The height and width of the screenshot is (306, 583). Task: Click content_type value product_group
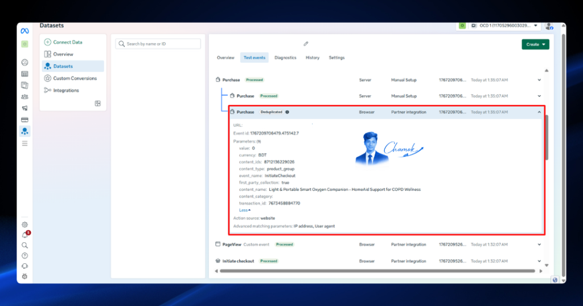point(280,169)
